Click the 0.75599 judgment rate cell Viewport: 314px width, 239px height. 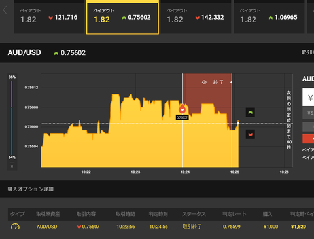click(x=232, y=227)
